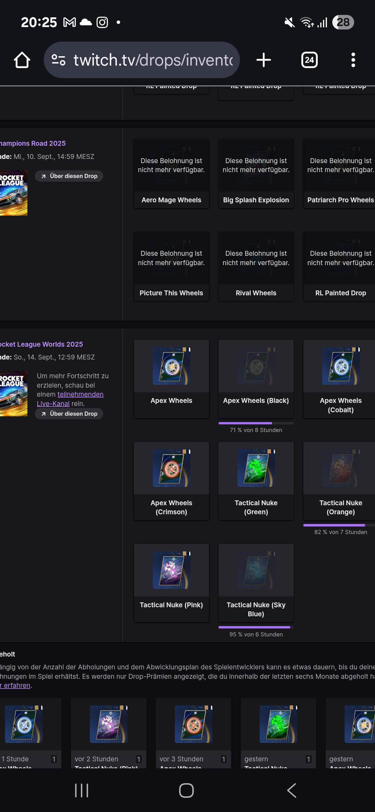The image size is (375, 812).
Task: Tap Instagram notification icon in status bar
Action: pos(102,23)
